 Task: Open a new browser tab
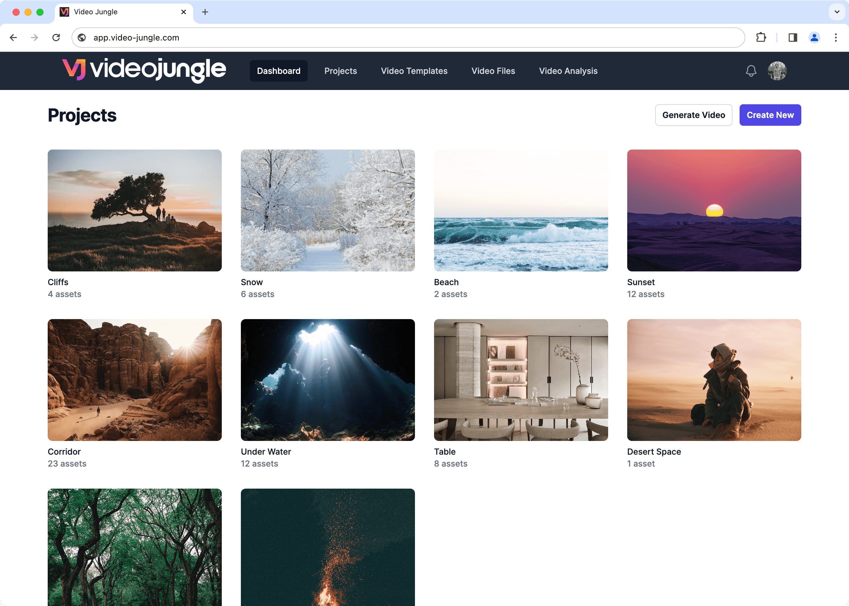(x=205, y=12)
